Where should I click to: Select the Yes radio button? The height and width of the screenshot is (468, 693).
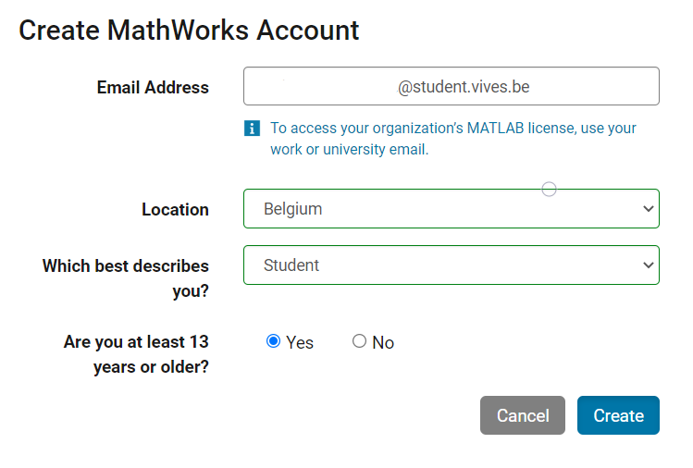[273, 341]
